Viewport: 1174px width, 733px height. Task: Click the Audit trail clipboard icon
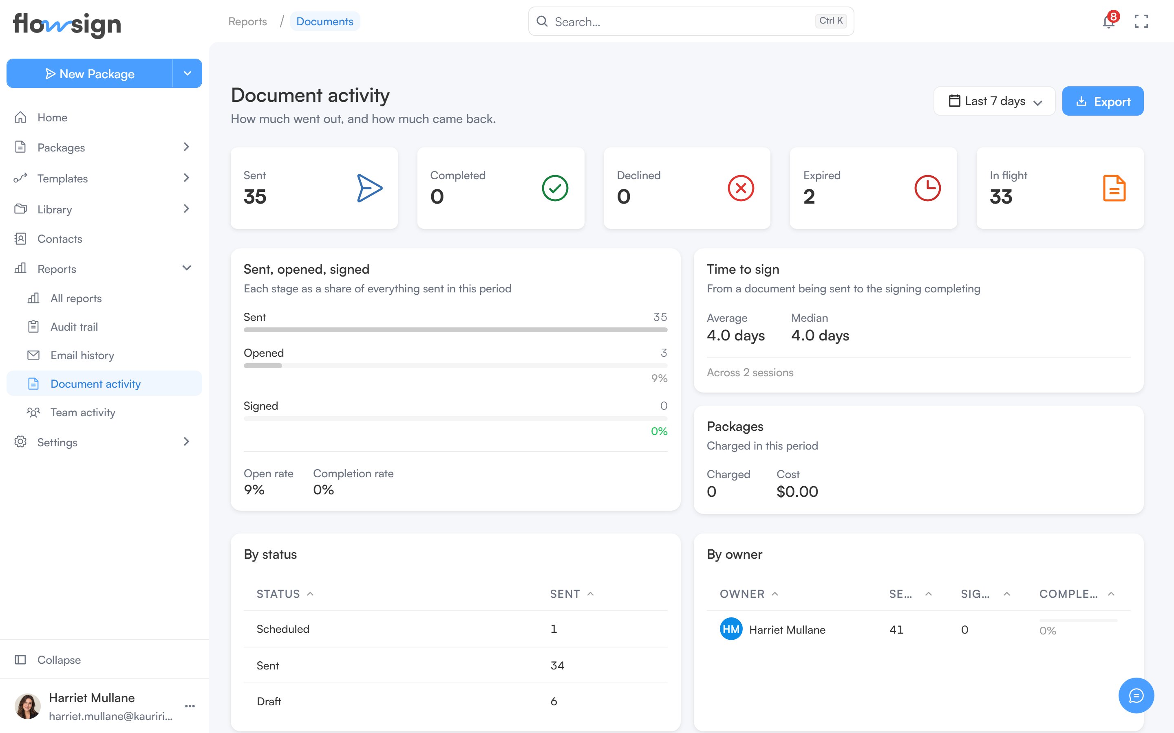tap(33, 327)
